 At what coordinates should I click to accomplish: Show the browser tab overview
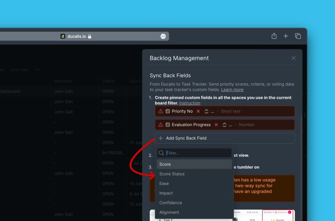click(x=298, y=36)
